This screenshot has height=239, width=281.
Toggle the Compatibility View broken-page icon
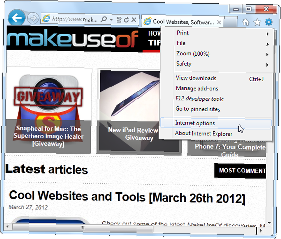tap(119, 20)
